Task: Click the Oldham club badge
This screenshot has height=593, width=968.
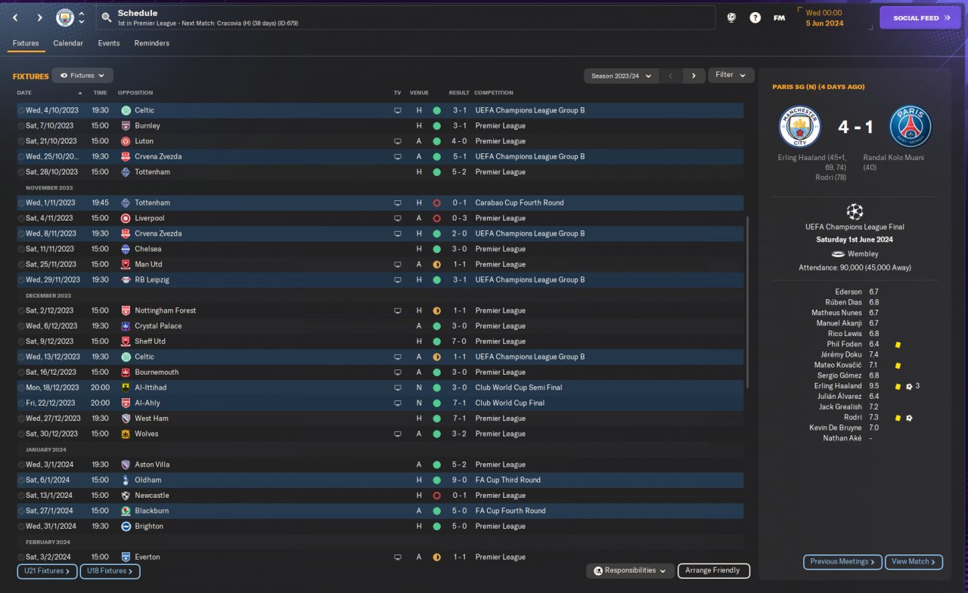Action: coord(126,480)
